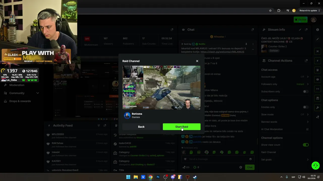Screen dimensions: 323x181
Task: Open Moderation in the left sidebar
Action: (17, 85)
